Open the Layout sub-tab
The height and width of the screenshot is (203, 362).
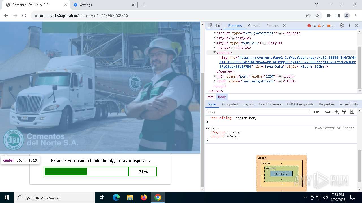249,104
